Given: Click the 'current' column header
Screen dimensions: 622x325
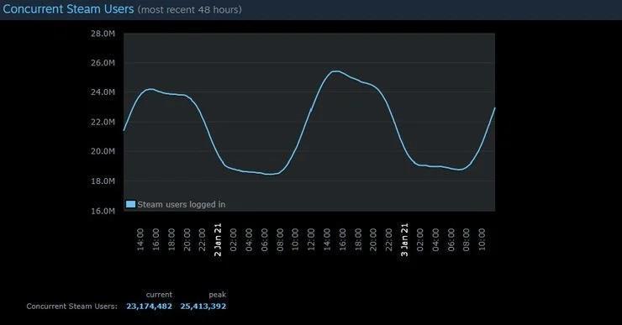Looking at the screenshot, I should pyautogui.click(x=159, y=295).
